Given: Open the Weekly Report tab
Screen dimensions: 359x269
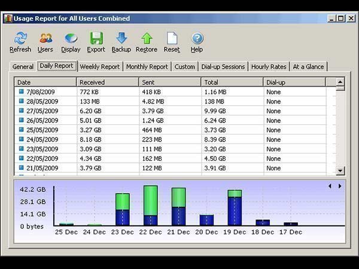Looking at the screenshot, I should coord(99,67).
